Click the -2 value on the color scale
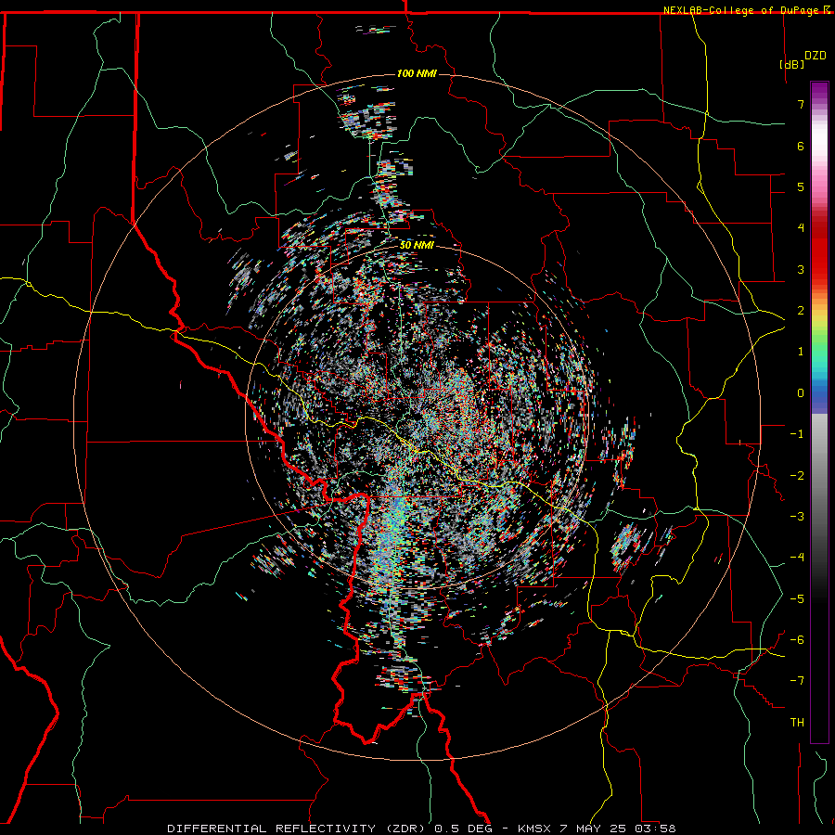Image resolution: width=835 pixels, height=835 pixels. point(797,476)
